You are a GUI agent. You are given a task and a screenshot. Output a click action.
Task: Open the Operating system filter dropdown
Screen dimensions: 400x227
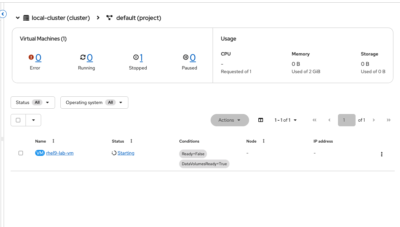coord(94,102)
